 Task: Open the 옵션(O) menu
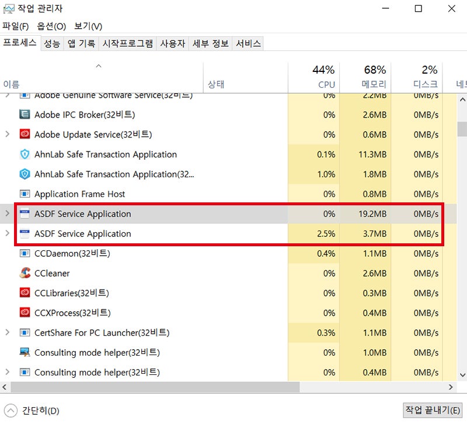click(x=51, y=26)
